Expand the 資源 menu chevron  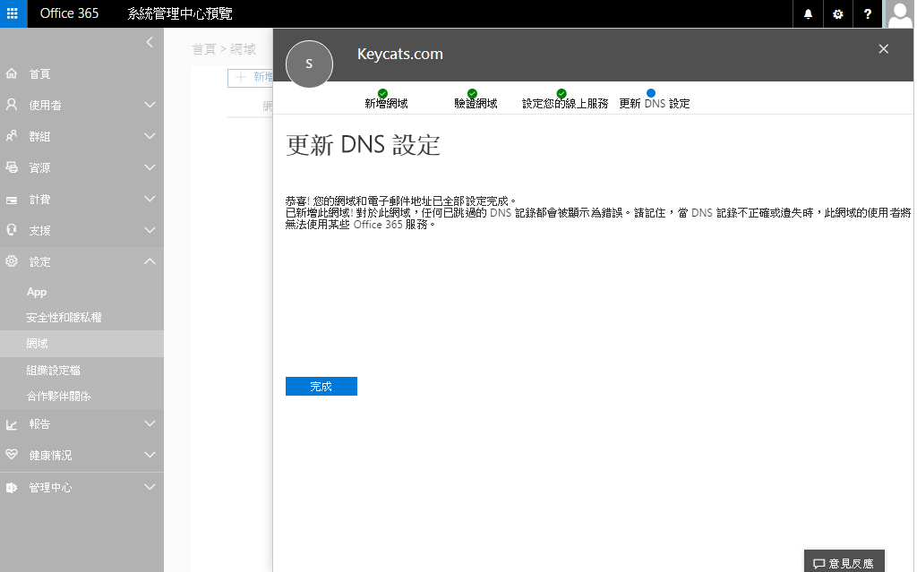pyautogui.click(x=150, y=167)
